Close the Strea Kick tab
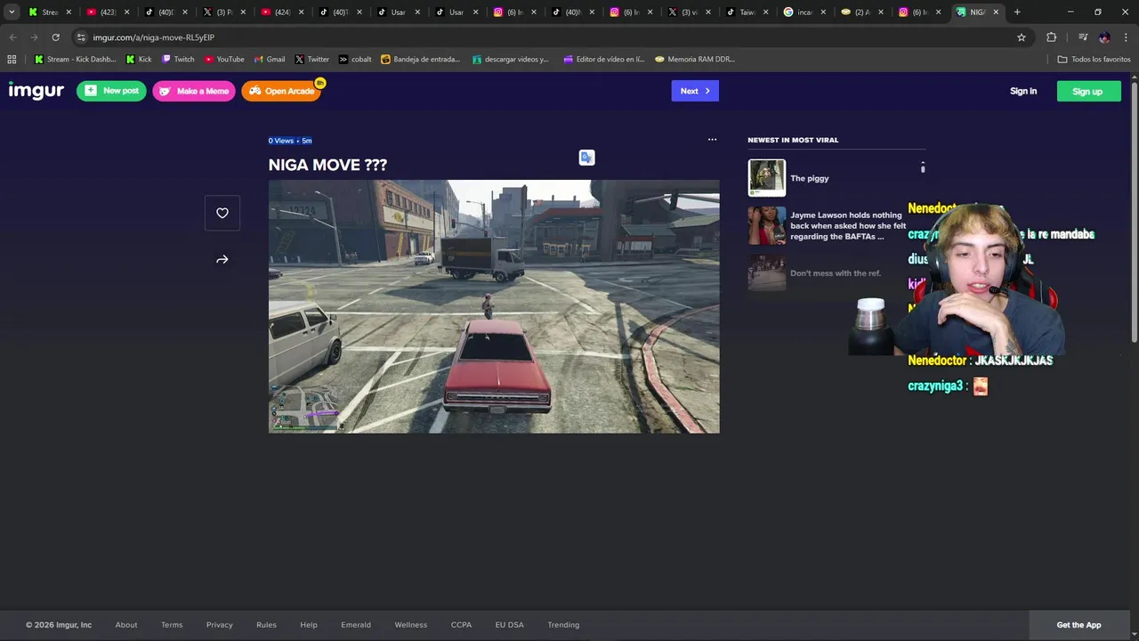This screenshot has height=641, width=1139. coord(69,12)
